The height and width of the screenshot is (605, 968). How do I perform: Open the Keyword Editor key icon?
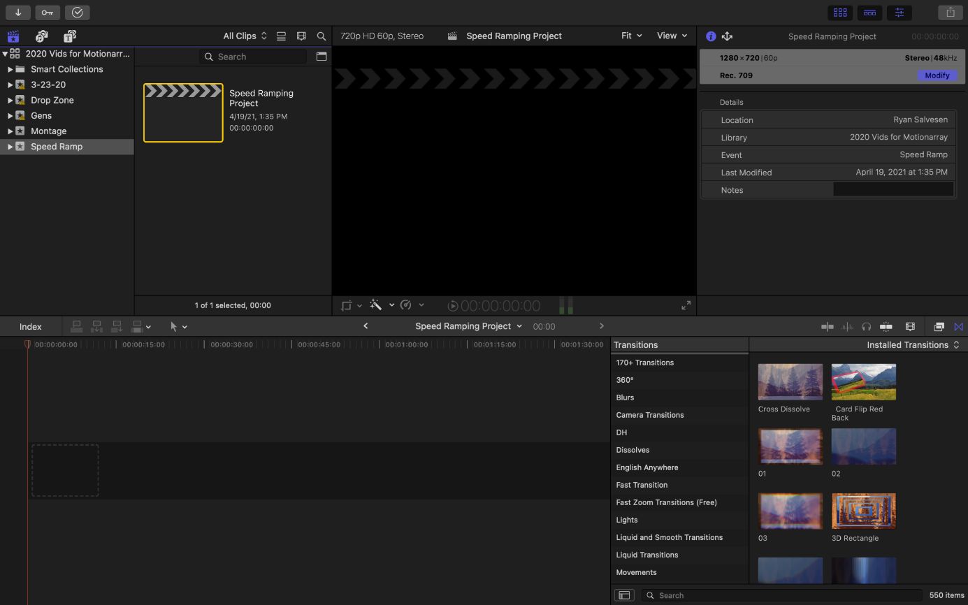[48, 13]
